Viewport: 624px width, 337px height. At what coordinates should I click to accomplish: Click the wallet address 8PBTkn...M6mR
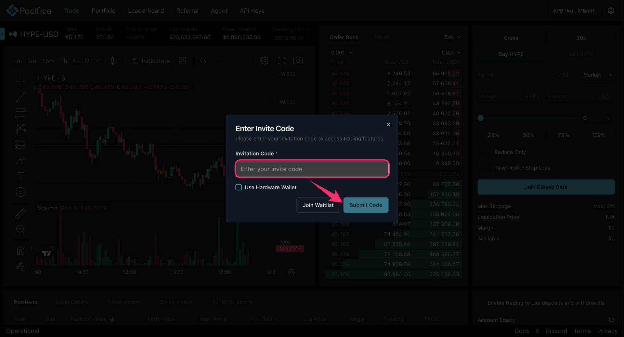pyautogui.click(x=573, y=11)
